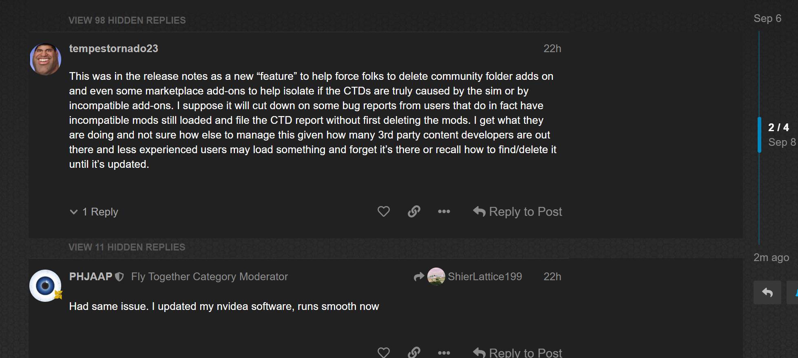Reply to PHJAAP's post
Image resolution: width=798 pixels, height=358 pixels.
click(x=517, y=352)
